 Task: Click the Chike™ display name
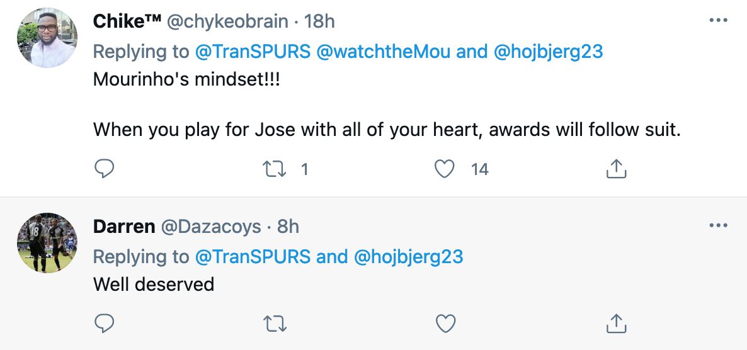[127, 21]
